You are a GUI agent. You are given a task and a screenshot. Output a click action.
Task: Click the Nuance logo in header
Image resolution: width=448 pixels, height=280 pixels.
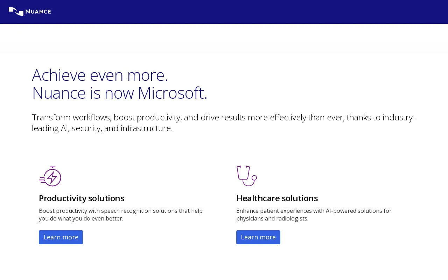(30, 12)
